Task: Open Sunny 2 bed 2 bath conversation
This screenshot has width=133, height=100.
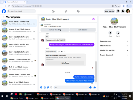Action: point(19,83)
